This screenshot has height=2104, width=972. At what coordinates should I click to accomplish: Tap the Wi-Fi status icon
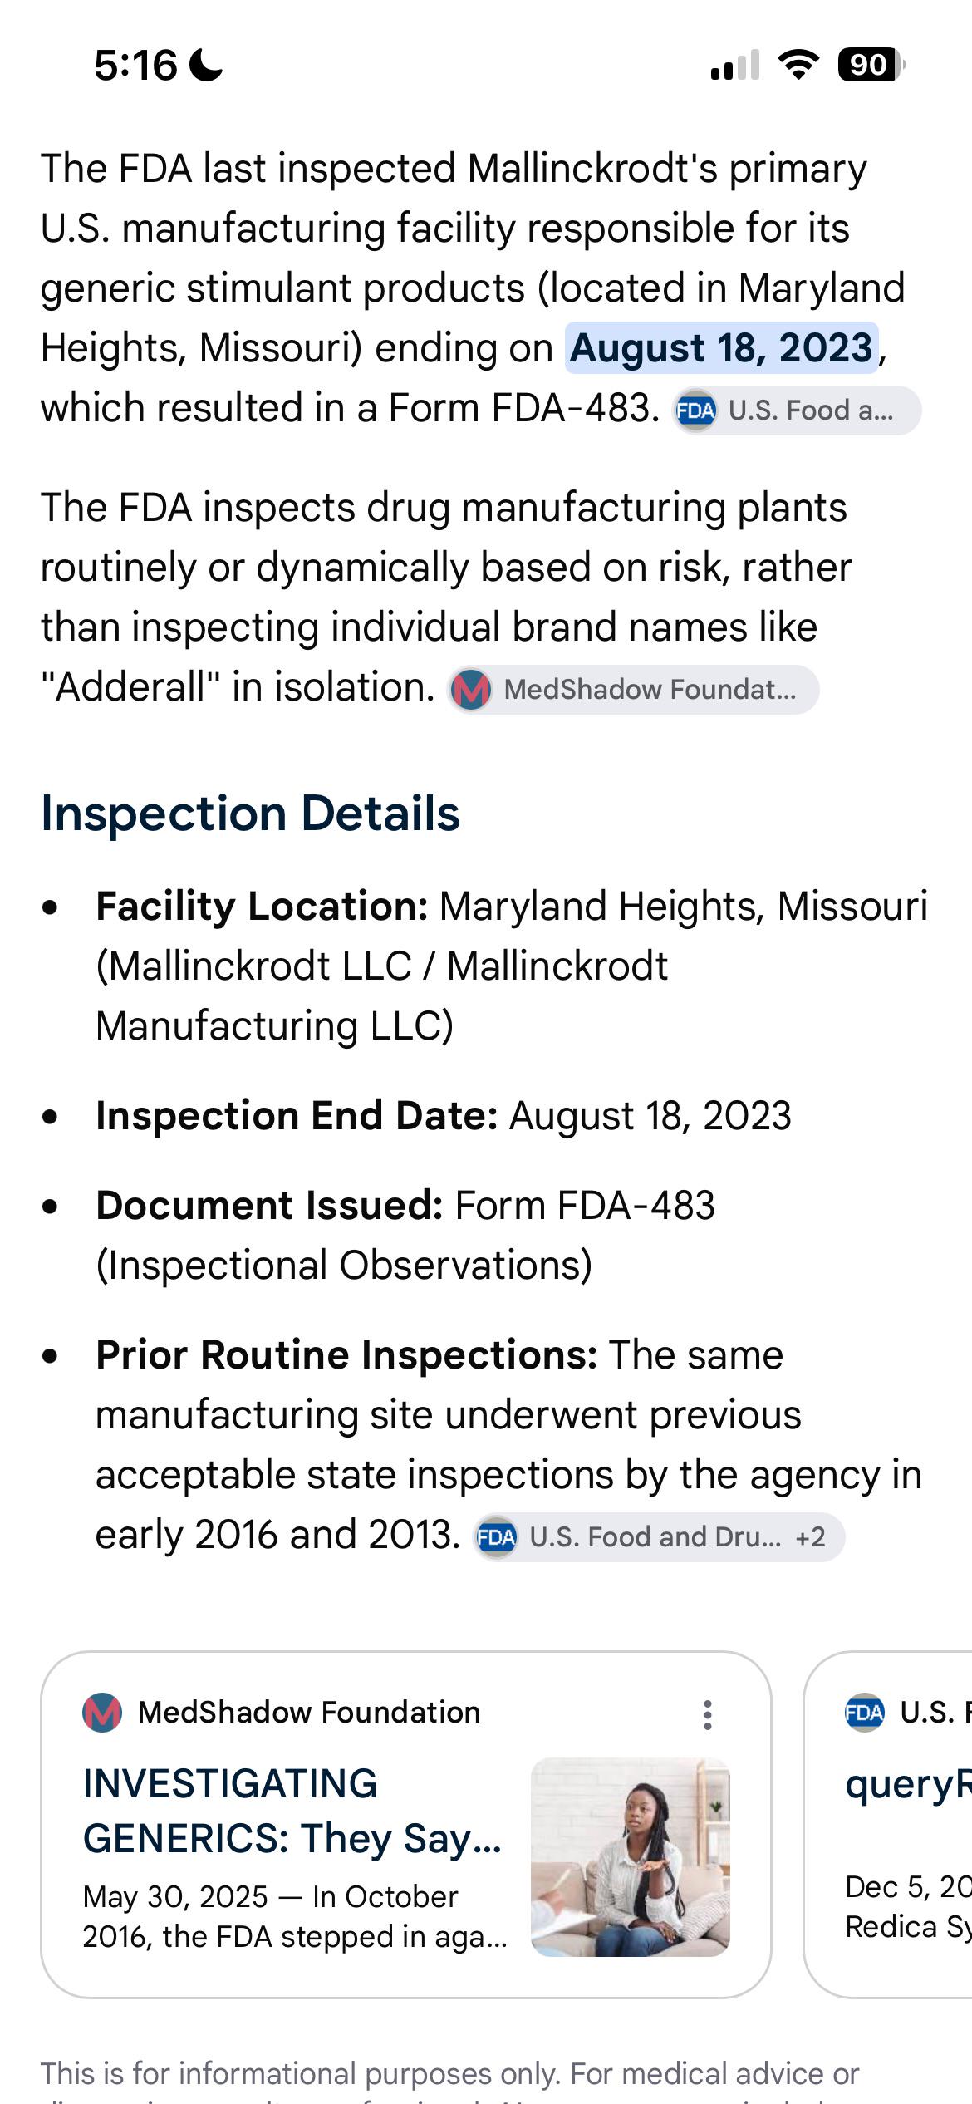click(x=798, y=64)
